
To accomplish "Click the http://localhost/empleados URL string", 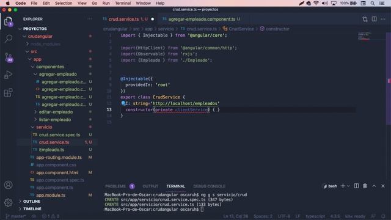I will pyautogui.click(x=185, y=103).
